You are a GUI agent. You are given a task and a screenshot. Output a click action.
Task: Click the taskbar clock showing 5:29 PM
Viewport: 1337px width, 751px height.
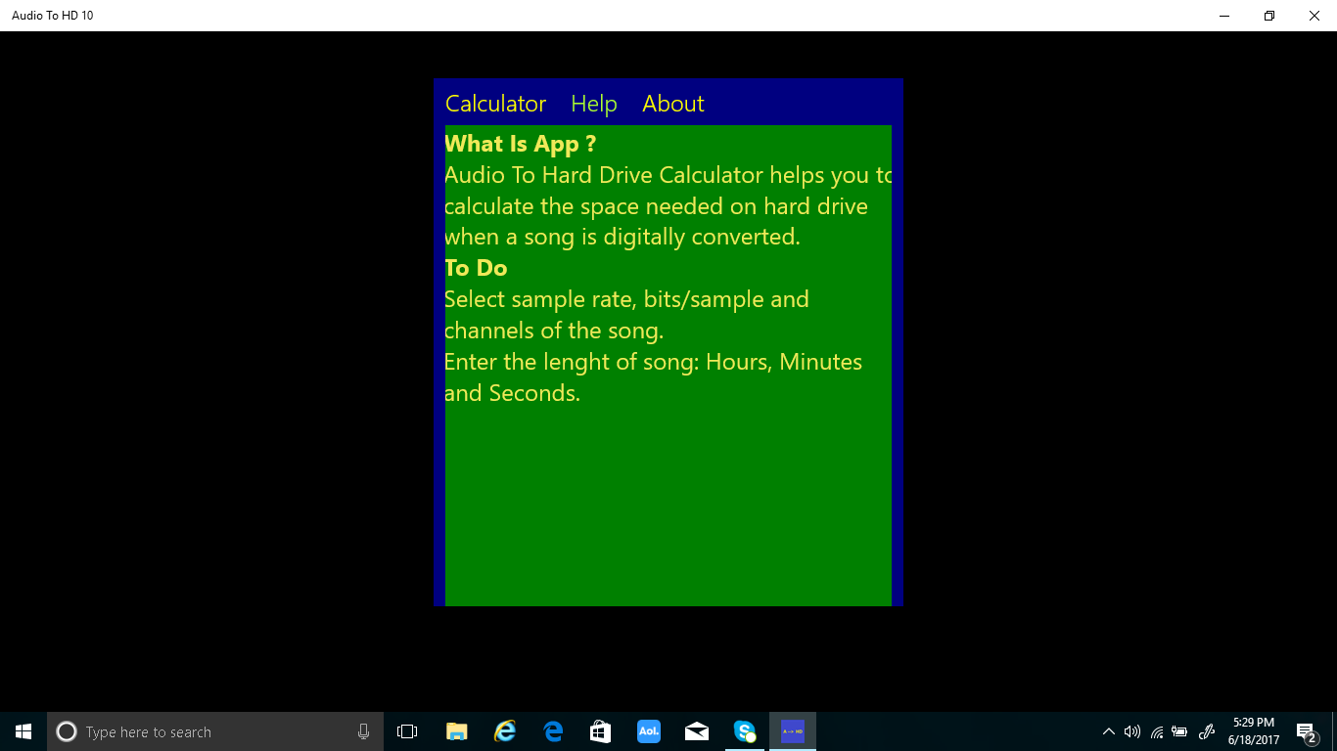pyautogui.click(x=1254, y=731)
